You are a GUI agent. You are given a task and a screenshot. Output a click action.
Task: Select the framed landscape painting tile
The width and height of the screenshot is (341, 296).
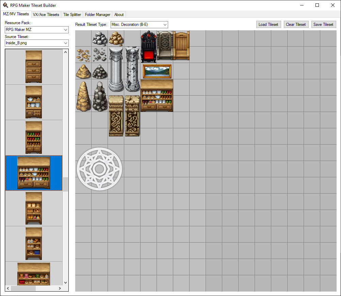[157, 71]
